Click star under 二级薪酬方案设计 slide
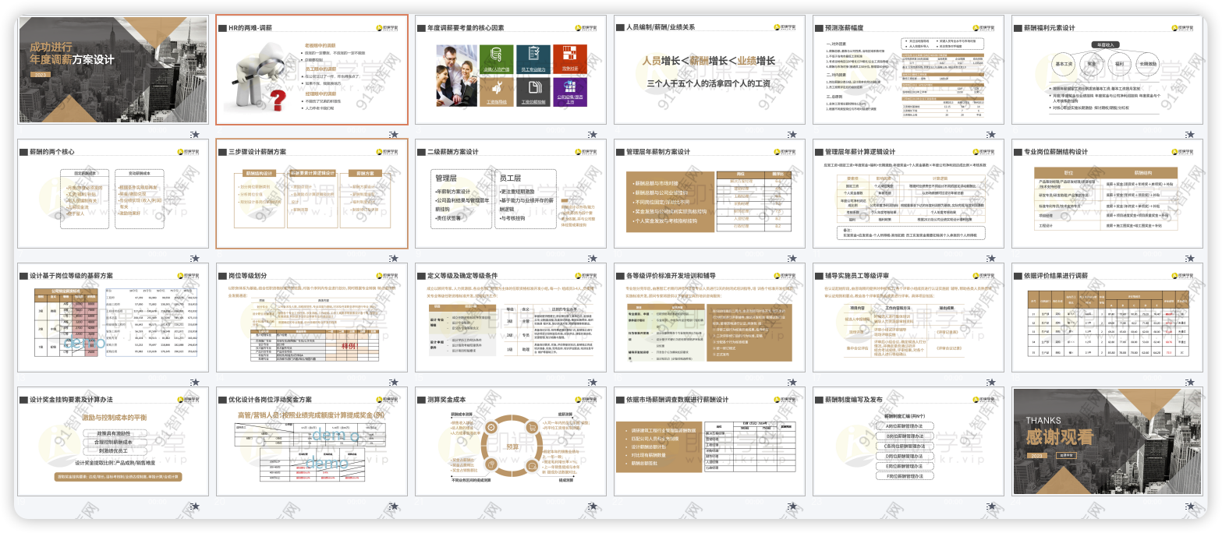1222x533 pixels. pos(593,258)
